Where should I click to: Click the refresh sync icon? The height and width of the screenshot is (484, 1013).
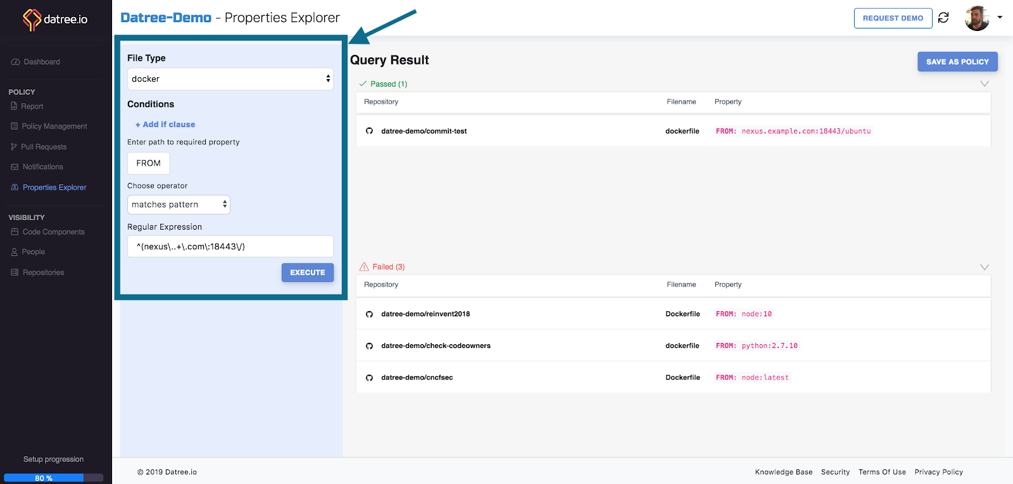[x=943, y=18]
